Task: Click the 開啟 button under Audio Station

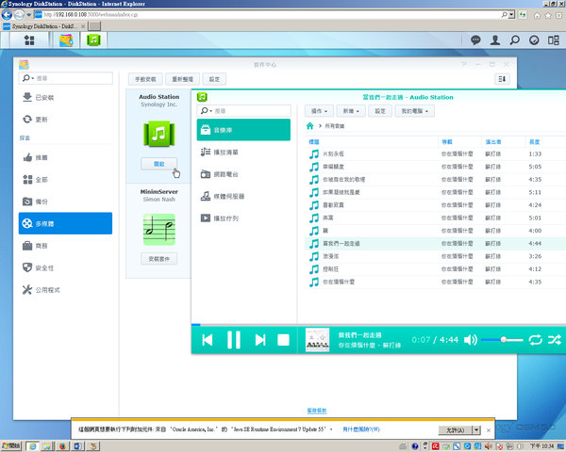Action: (x=158, y=164)
